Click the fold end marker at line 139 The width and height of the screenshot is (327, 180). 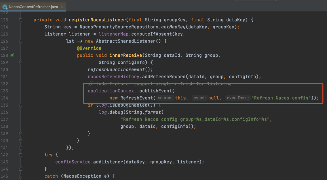(21, 133)
